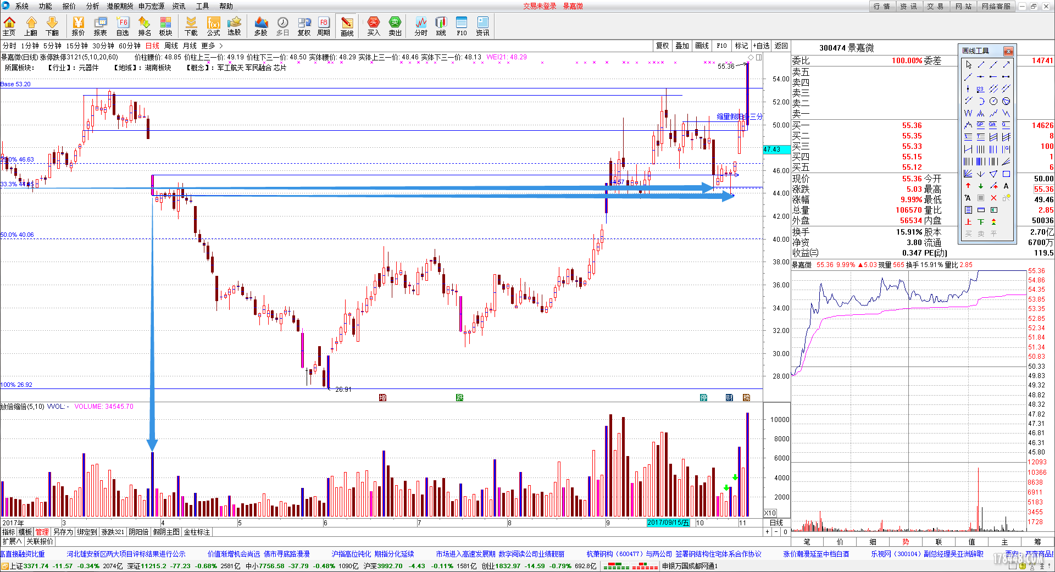
Task: Select the rectangle drawing tool
Action: pos(1006,174)
